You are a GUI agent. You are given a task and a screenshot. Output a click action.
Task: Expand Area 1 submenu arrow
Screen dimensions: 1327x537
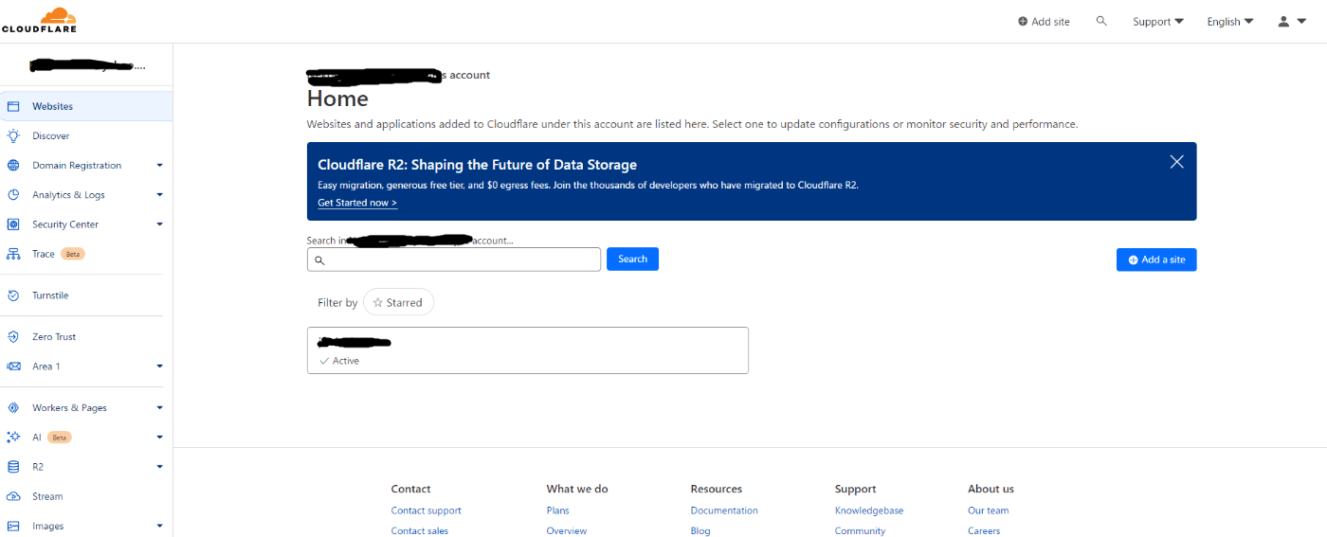click(x=159, y=366)
